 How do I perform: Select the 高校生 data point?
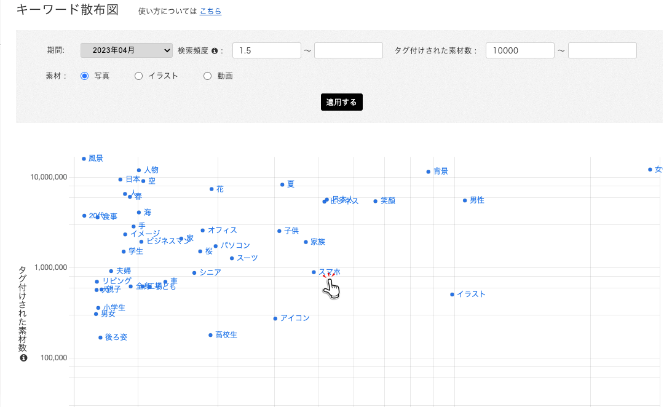210,335
